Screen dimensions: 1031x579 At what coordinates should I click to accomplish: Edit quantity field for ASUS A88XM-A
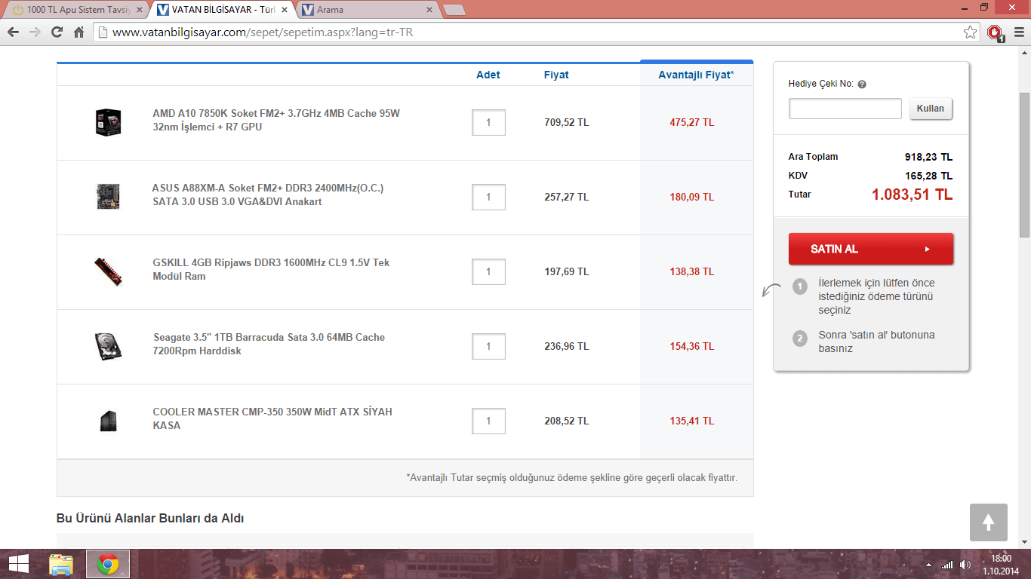[488, 197]
